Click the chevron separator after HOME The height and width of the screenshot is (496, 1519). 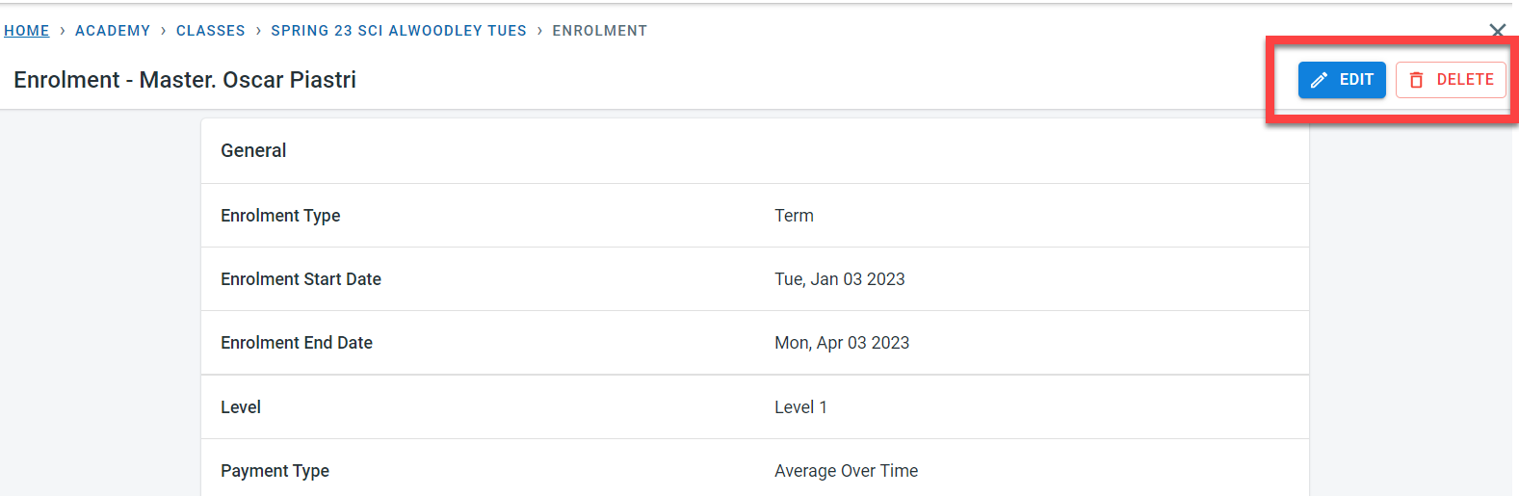coord(63,31)
